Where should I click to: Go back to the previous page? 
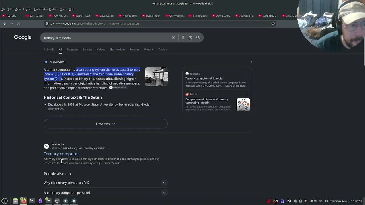click(x=5, y=24)
